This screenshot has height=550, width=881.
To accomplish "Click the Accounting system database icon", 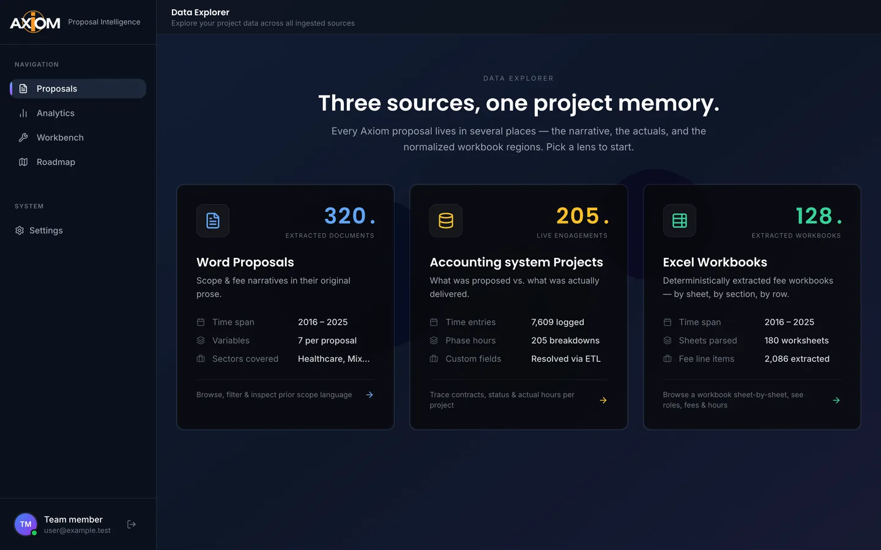I will (x=446, y=221).
